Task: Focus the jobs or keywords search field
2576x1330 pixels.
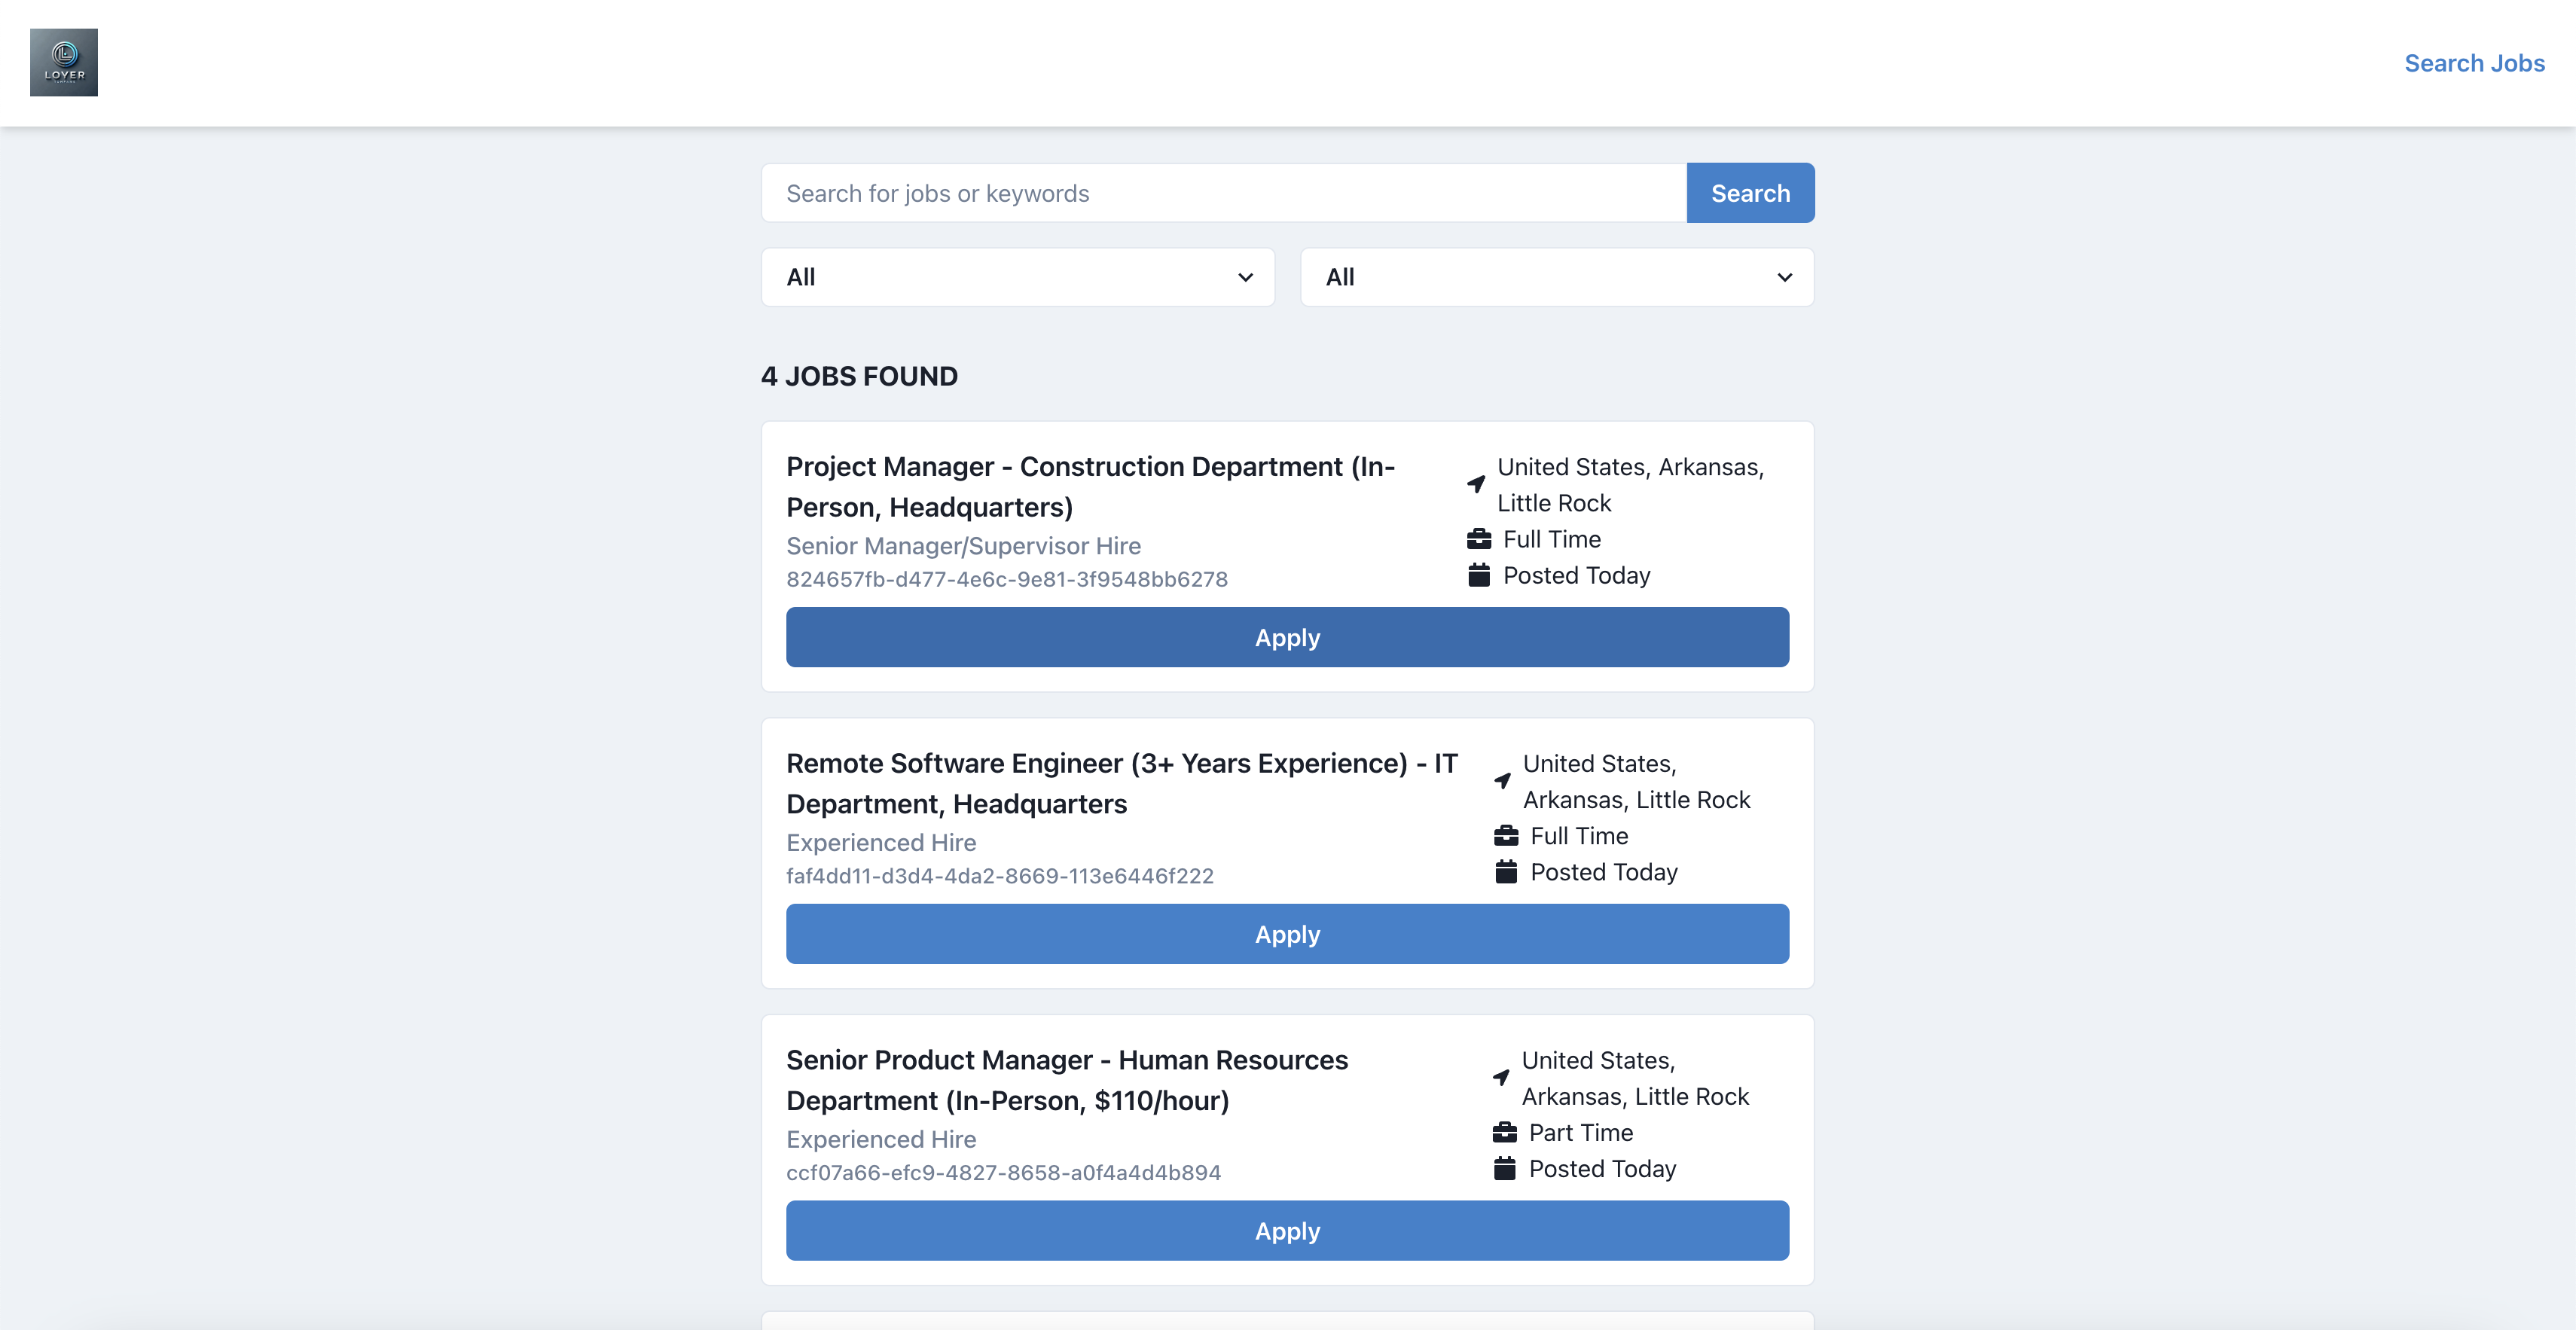Action: coord(1223,193)
